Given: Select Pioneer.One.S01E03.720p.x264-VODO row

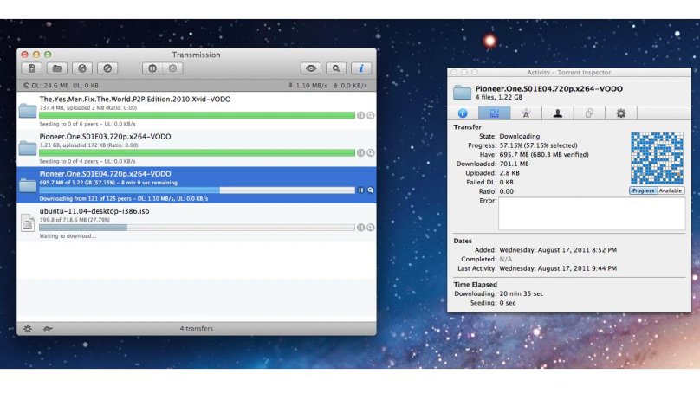Looking at the screenshot, I should tap(197, 148).
